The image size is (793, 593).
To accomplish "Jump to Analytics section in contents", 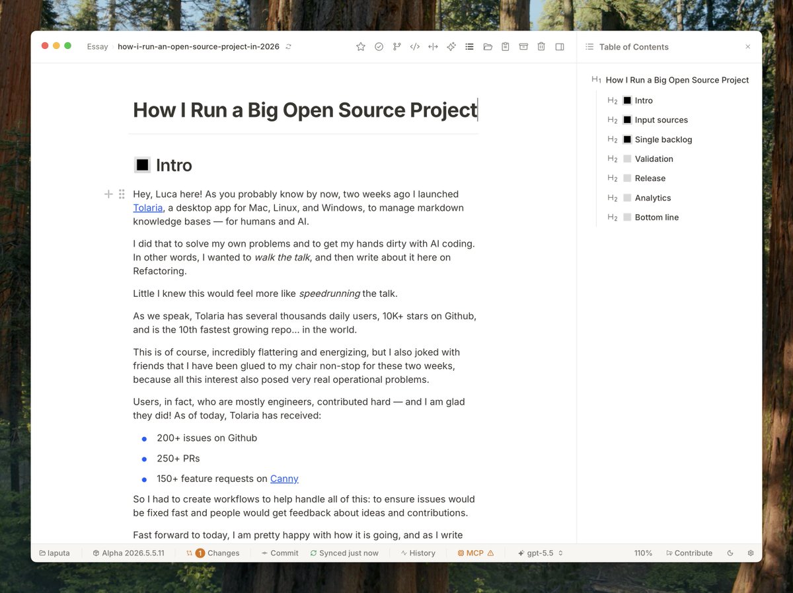I will pyautogui.click(x=653, y=198).
